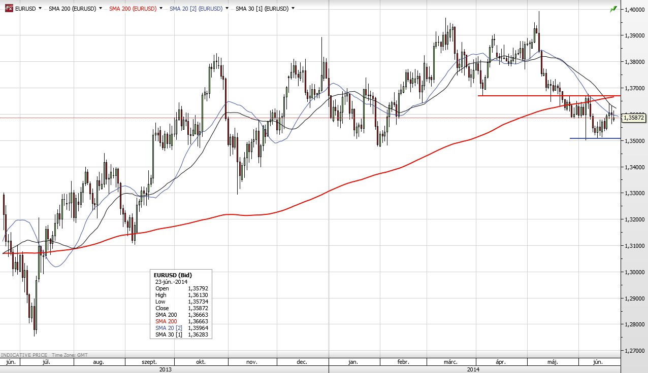Open the EURUSD instrument dropdown arrow
The width and height of the screenshot is (648, 373).
pos(41,9)
